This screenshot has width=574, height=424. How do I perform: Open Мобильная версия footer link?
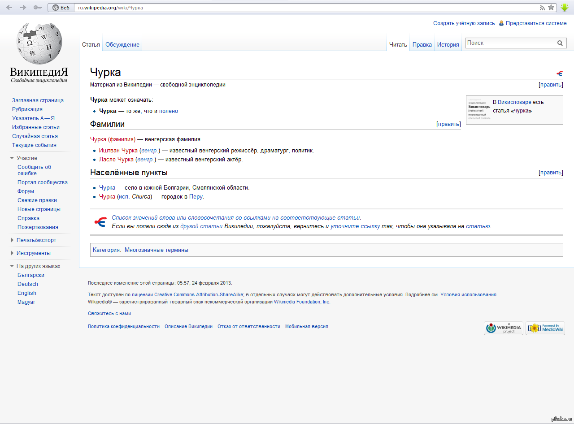(307, 327)
